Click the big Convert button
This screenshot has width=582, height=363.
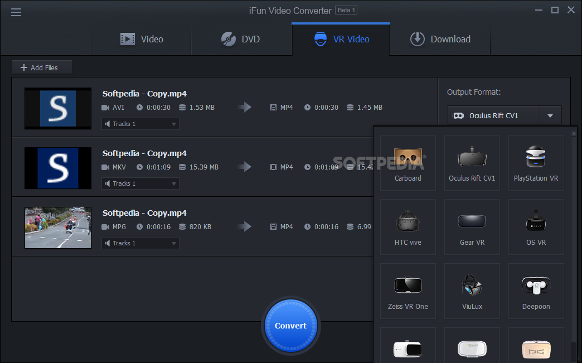[x=290, y=326]
